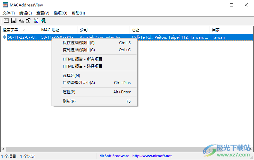The height and width of the screenshot is (160, 254).
Task: Maximize the MACAddressView window
Action: point(231,5)
